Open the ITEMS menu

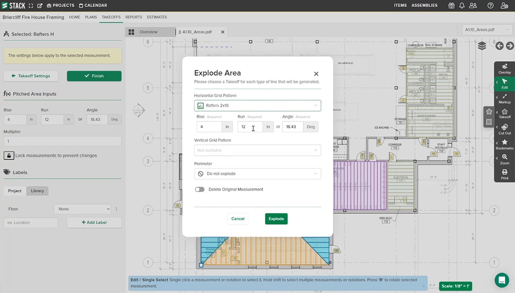click(400, 5)
